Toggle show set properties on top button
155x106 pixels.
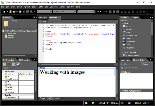(x=14, y=64)
